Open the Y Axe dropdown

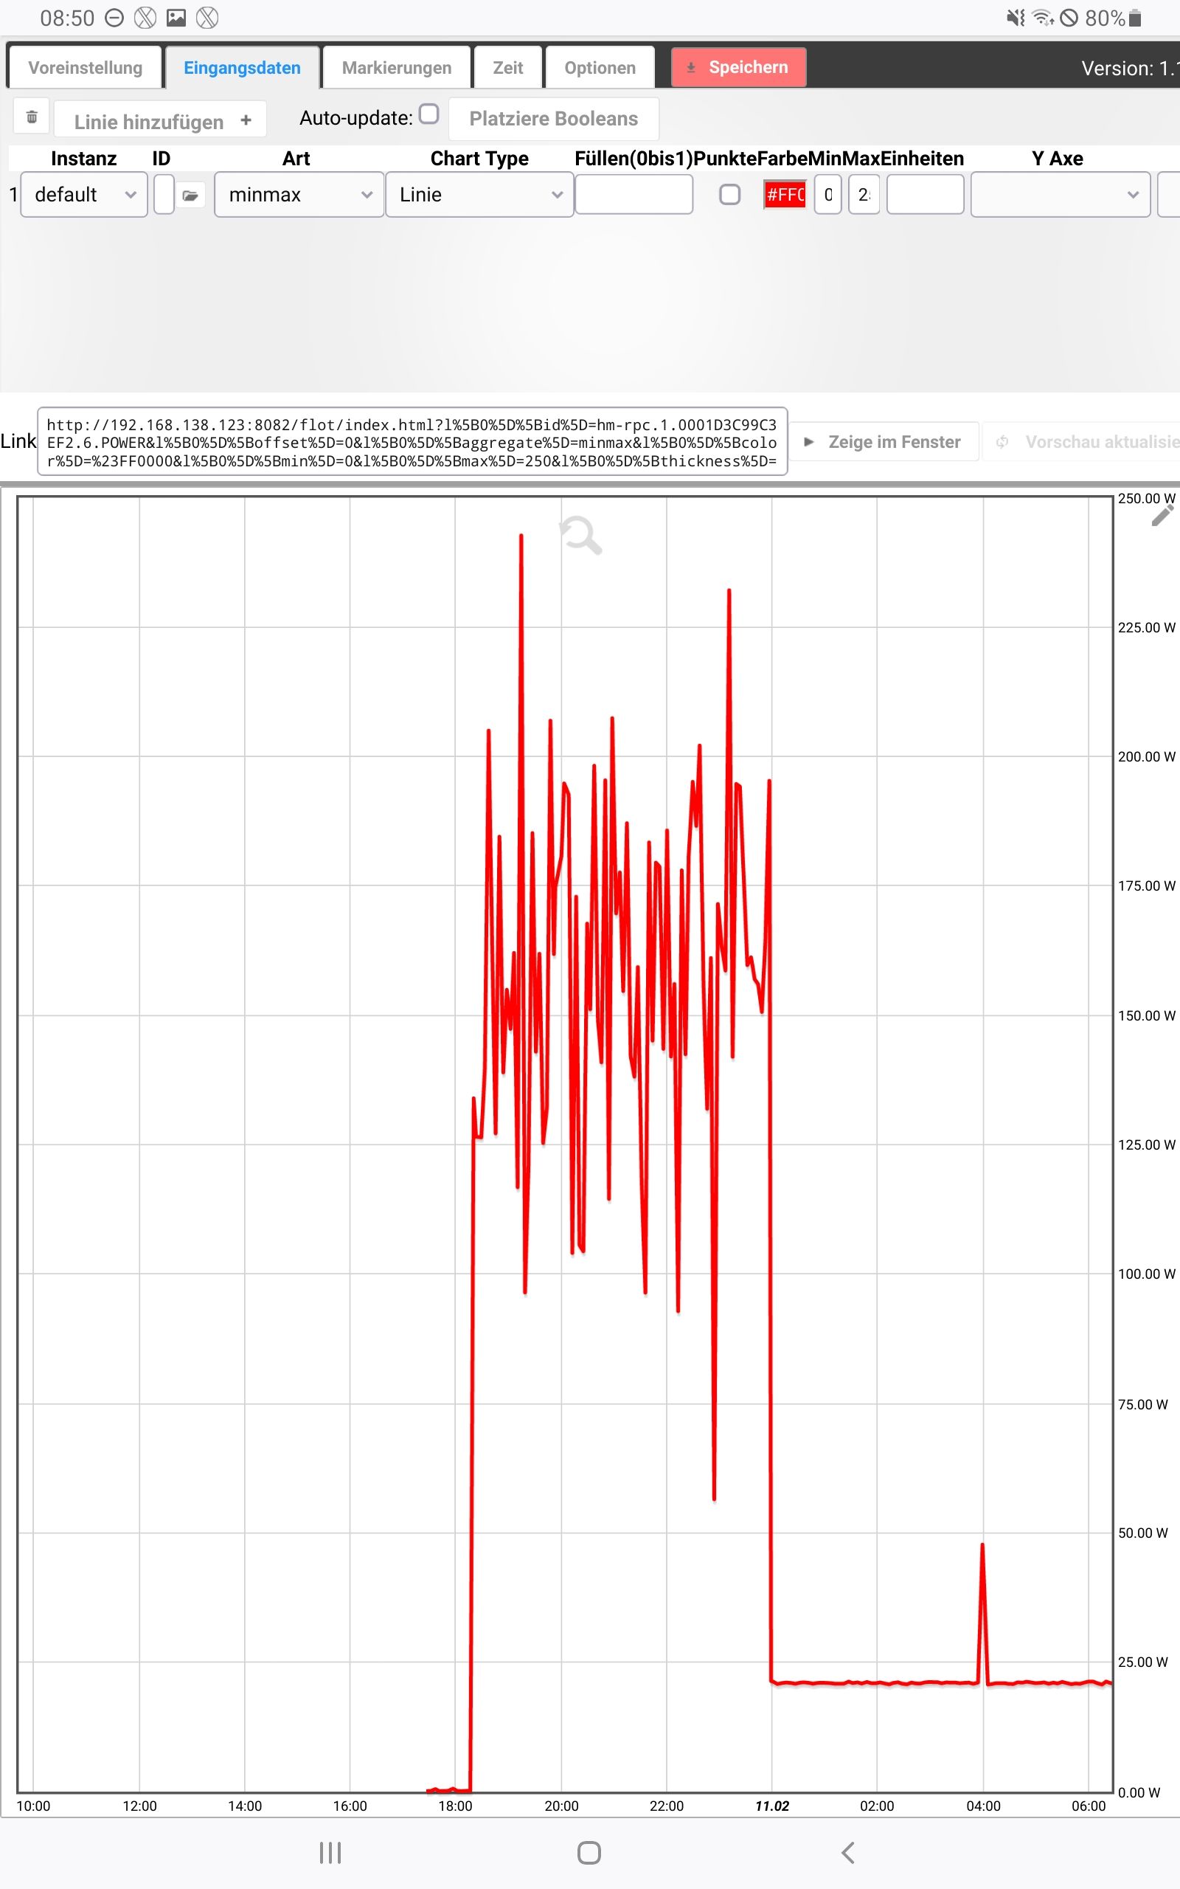click(x=1061, y=194)
